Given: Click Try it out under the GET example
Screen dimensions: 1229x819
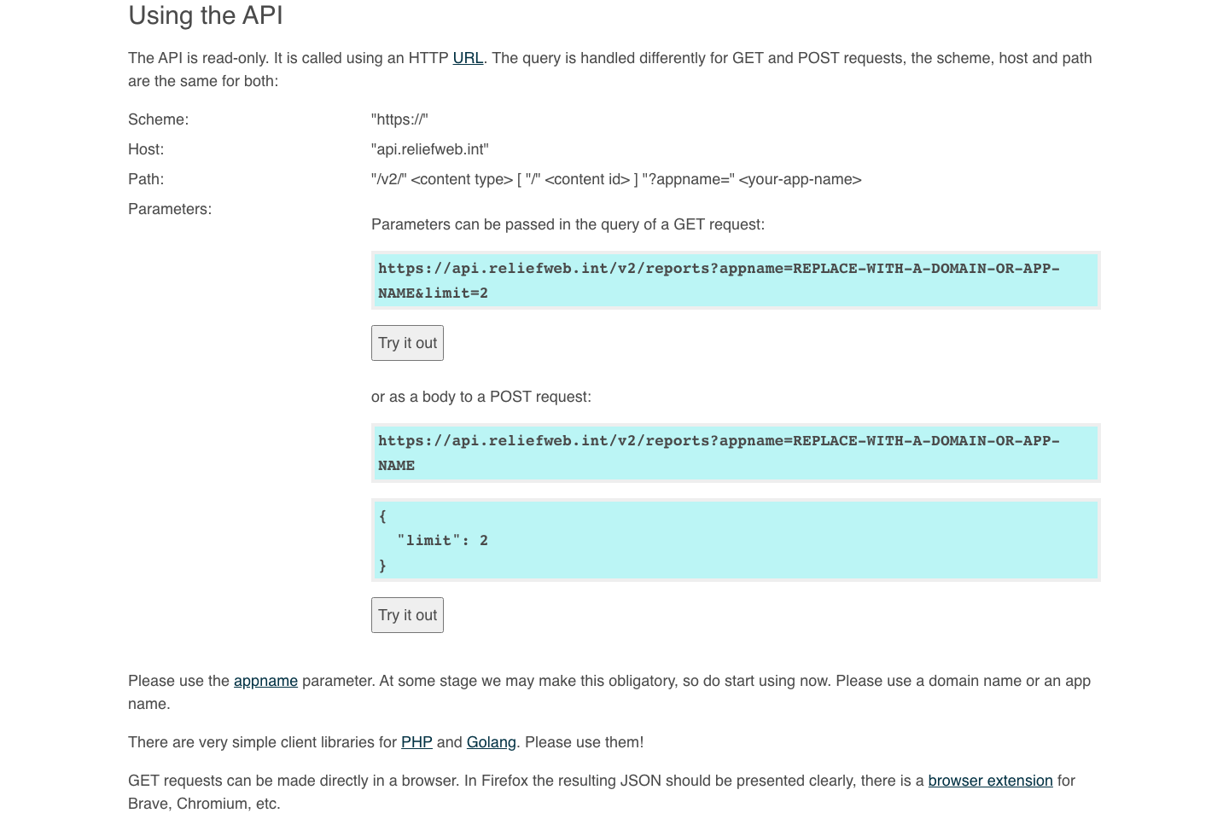Looking at the screenshot, I should pos(407,343).
